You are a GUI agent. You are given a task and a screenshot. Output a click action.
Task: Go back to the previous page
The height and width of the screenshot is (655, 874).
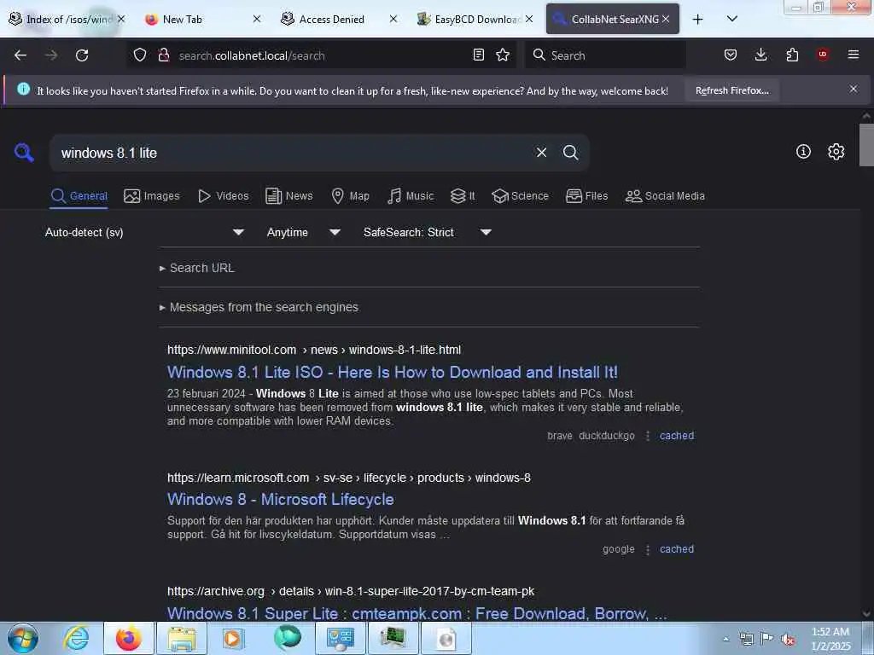[20, 55]
